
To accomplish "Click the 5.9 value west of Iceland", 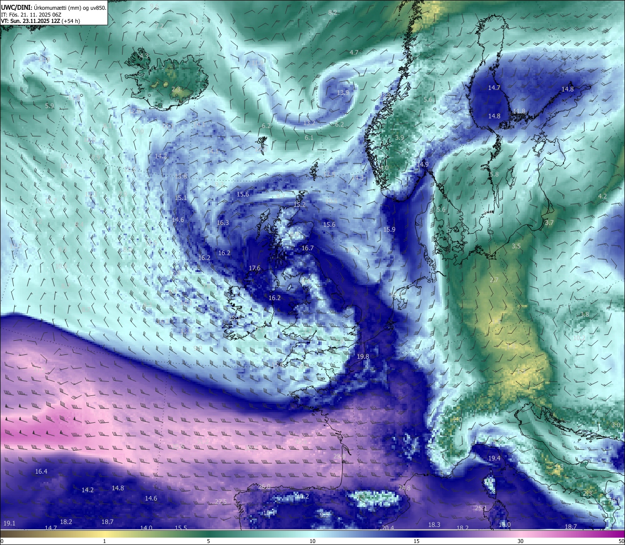I will [x=49, y=106].
